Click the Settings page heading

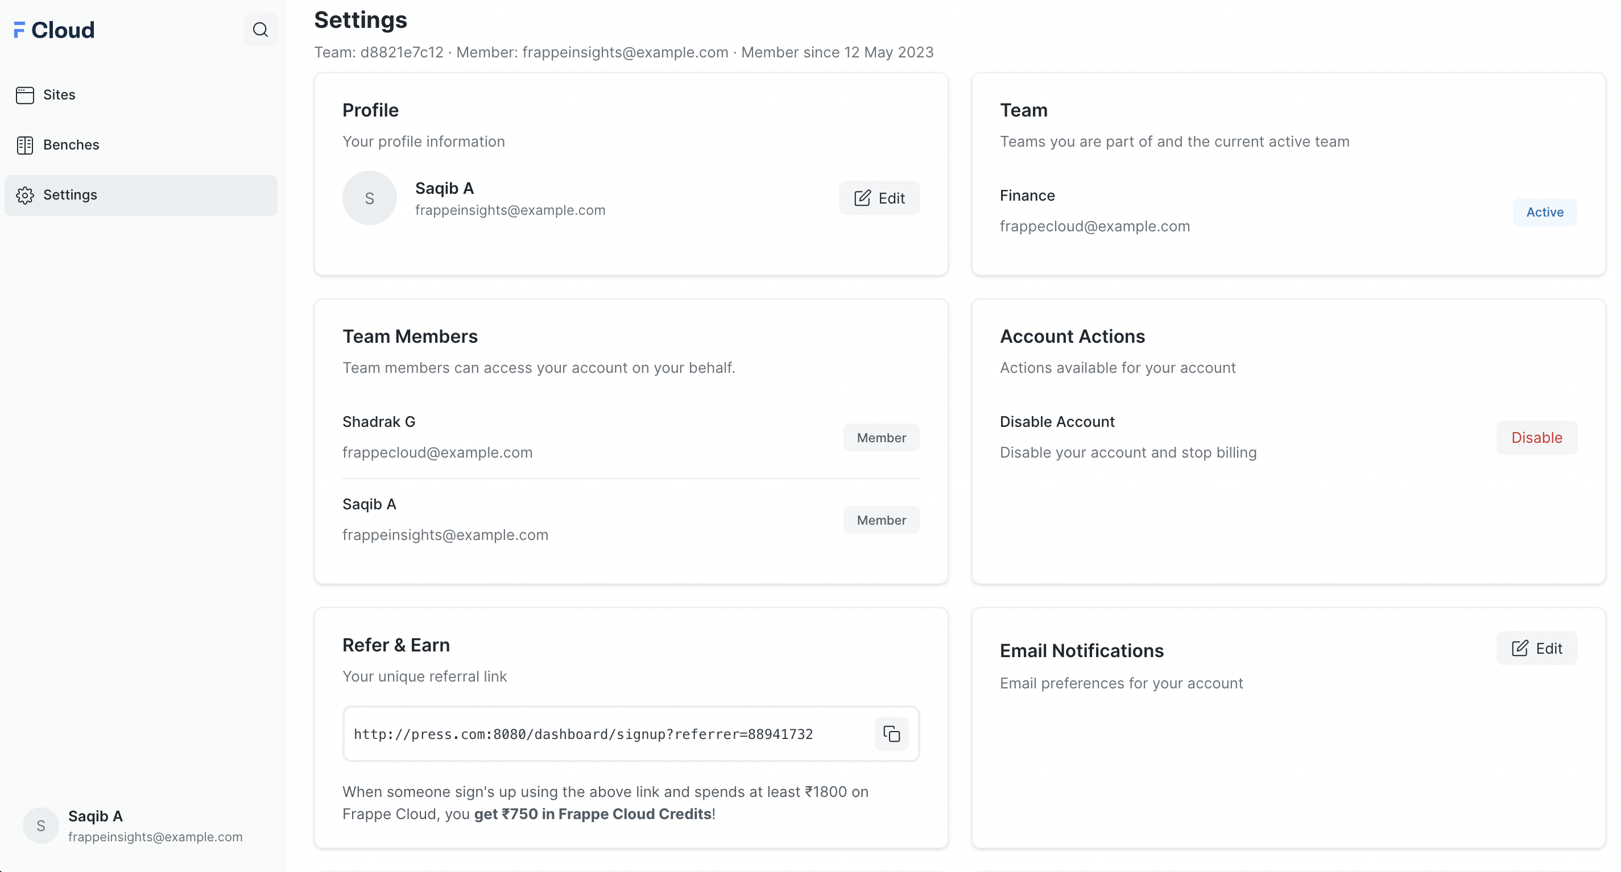(361, 20)
